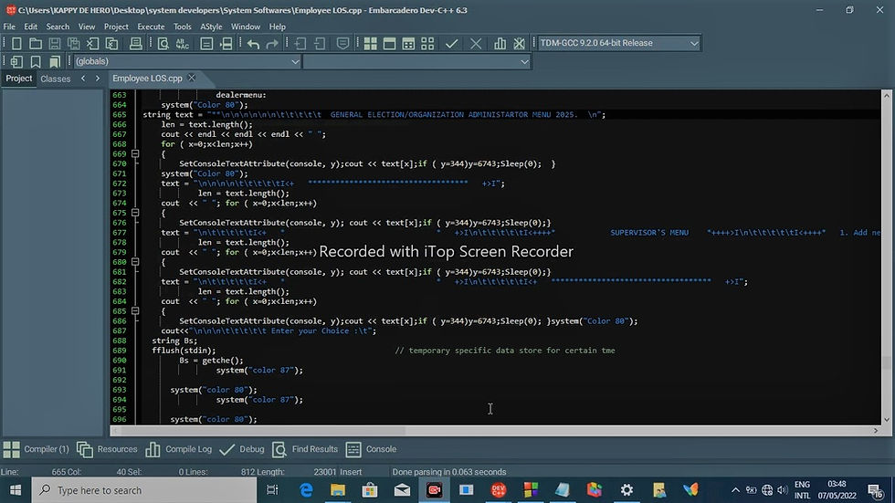Collapse code fold at line 680
895x503 pixels.
(135, 262)
